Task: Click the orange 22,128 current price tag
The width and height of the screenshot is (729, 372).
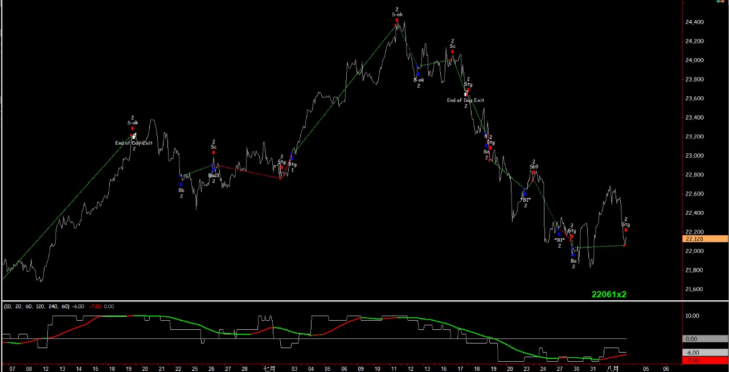Action: click(705, 239)
